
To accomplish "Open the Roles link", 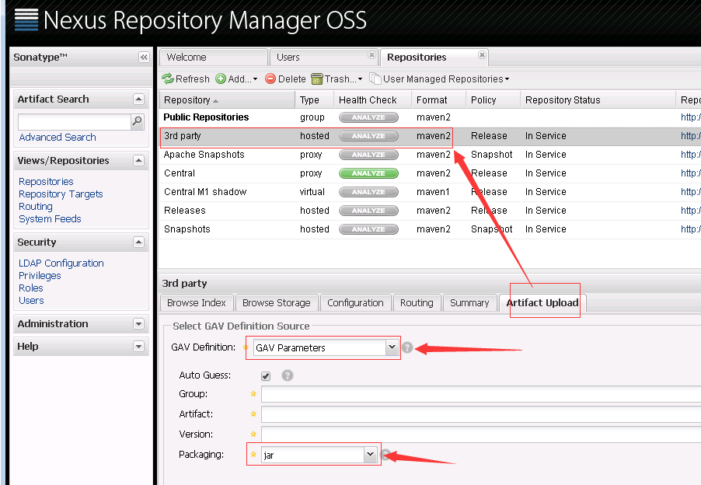I will [31, 288].
